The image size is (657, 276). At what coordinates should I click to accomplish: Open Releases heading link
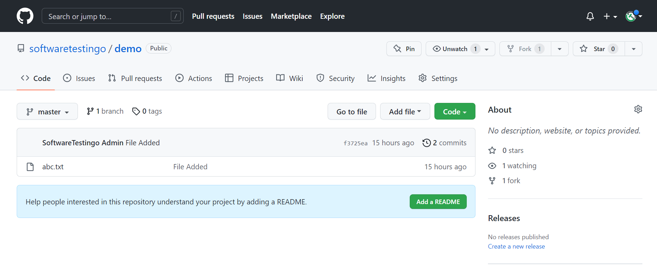click(x=504, y=218)
